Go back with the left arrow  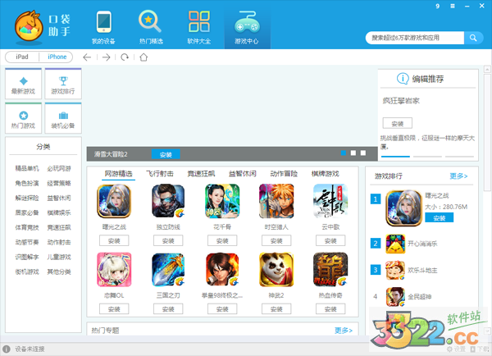click(x=87, y=57)
